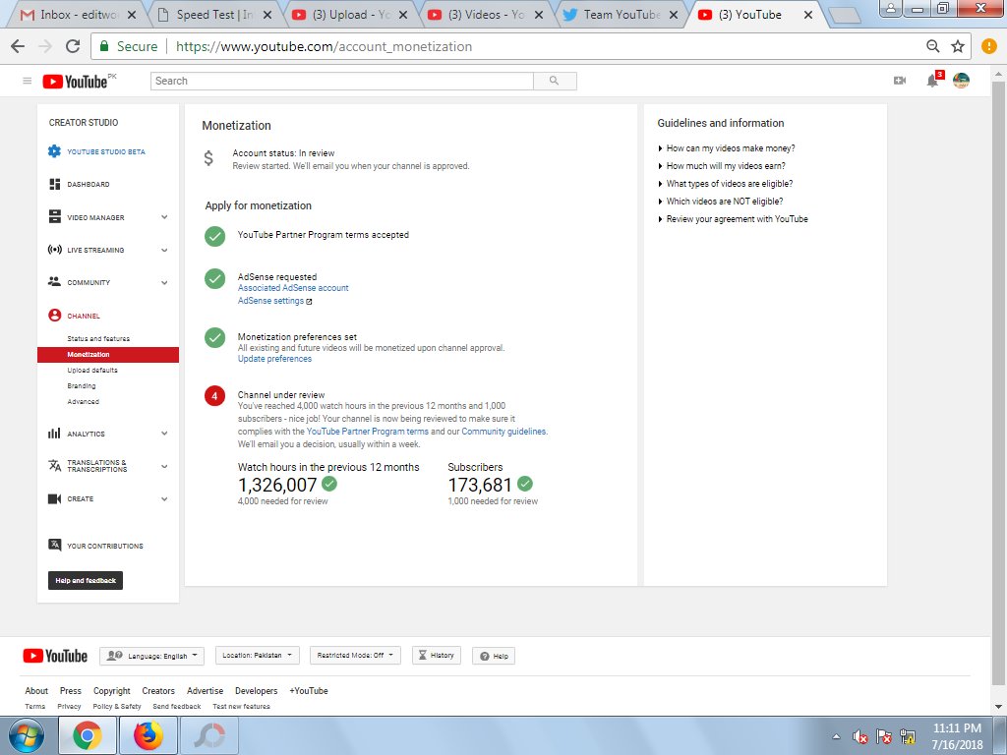Click the Community people icon
This screenshot has width=1007, height=755.
click(x=55, y=282)
